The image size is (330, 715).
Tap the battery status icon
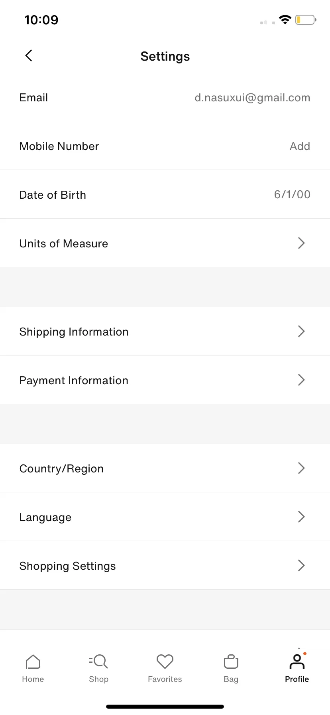[306, 20]
